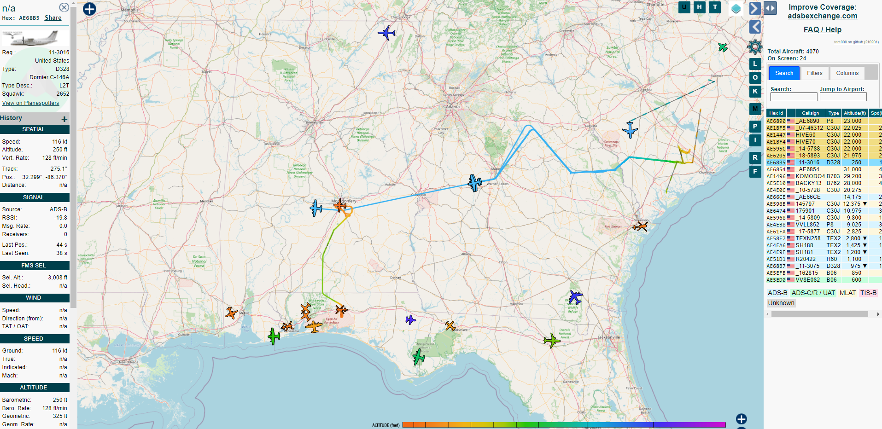Image resolution: width=882 pixels, height=429 pixels.
Task: Close the aircraft info panel with X
Action: 64,7
